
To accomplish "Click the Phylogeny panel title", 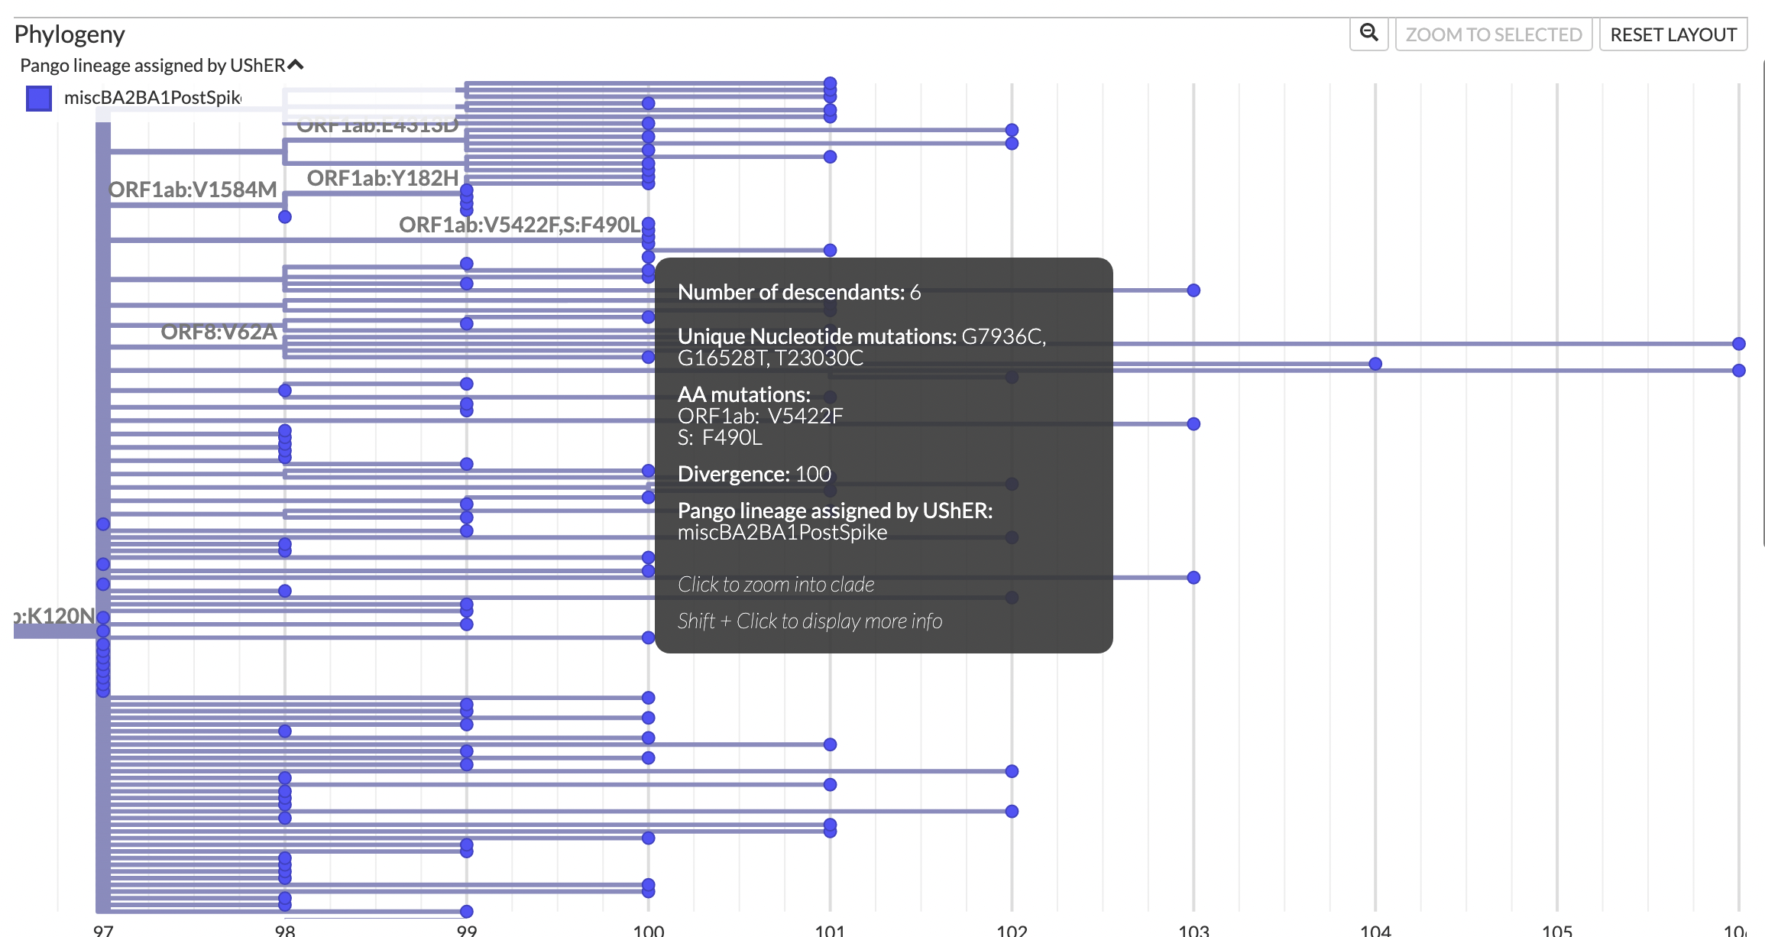I will point(70,34).
